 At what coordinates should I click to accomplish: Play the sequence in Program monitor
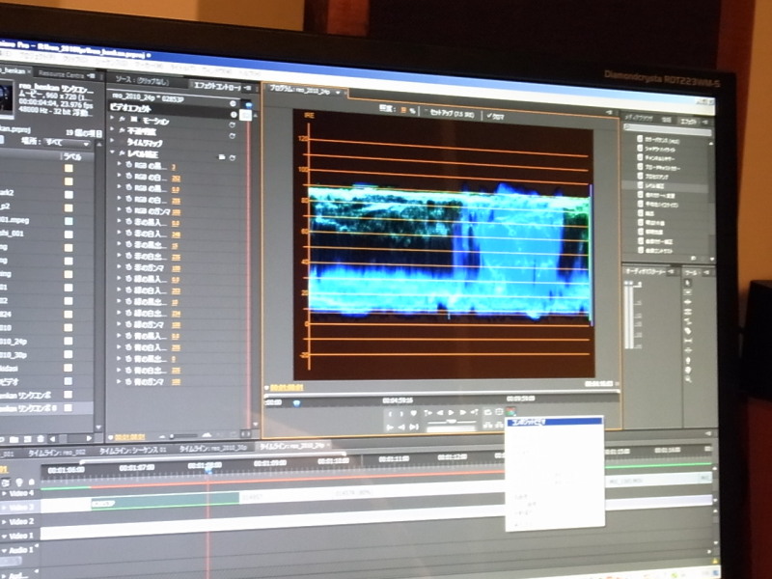pos(451,413)
